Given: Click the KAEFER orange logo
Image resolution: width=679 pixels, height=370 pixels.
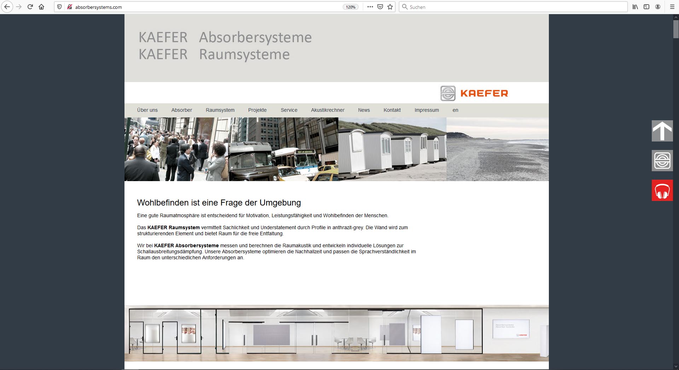Looking at the screenshot, I should pos(474,93).
